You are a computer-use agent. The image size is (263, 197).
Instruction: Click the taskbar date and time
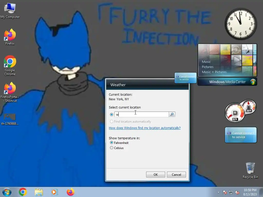pyautogui.click(x=250, y=192)
